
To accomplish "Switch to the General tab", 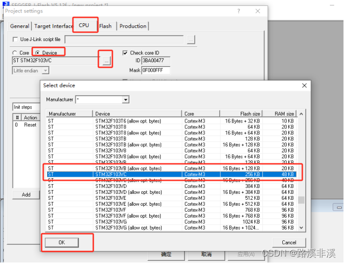I will (x=20, y=26).
